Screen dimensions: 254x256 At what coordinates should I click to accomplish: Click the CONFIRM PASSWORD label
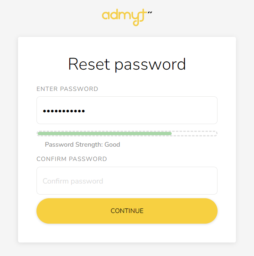tap(72, 159)
